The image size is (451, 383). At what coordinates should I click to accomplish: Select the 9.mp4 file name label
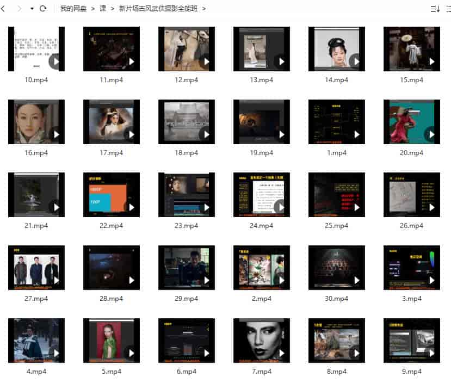(411, 372)
